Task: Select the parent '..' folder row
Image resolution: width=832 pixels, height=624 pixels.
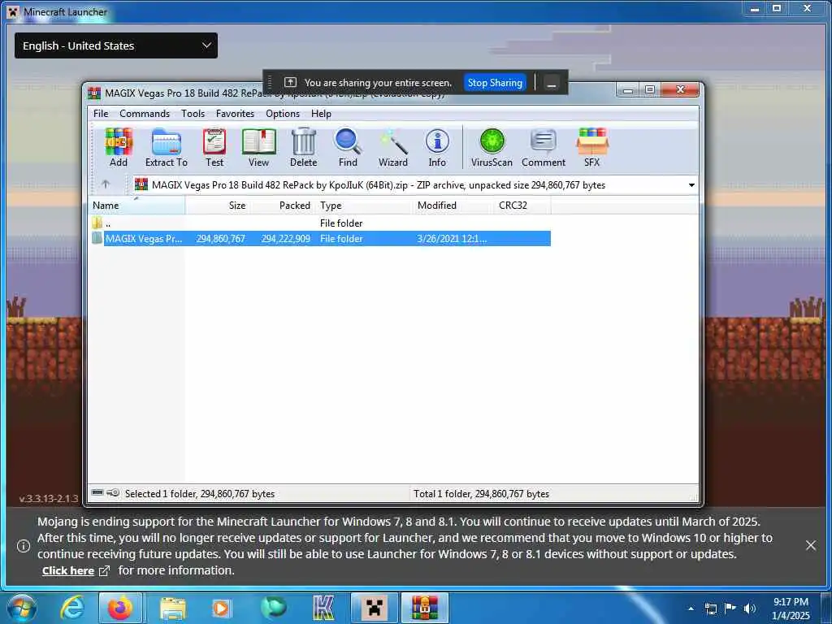Action: pyautogui.click(x=319, y=223)
